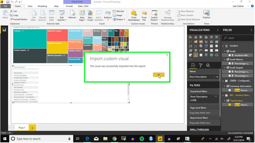Open the Fields well tab icon
255x143 pixels.
click(193, 65)
